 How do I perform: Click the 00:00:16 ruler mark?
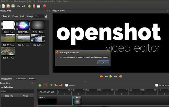(x=71, y=90)
